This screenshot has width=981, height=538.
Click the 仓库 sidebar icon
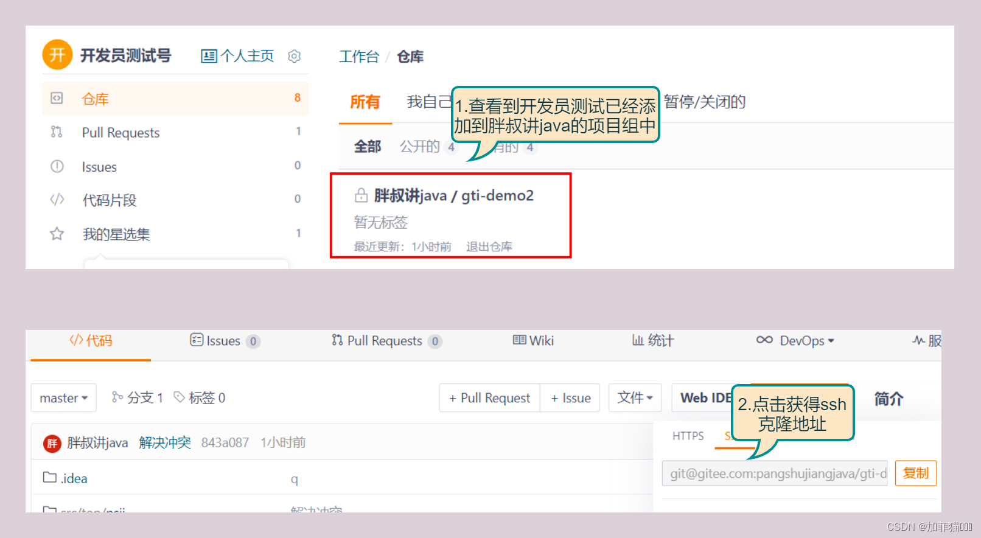57,98
